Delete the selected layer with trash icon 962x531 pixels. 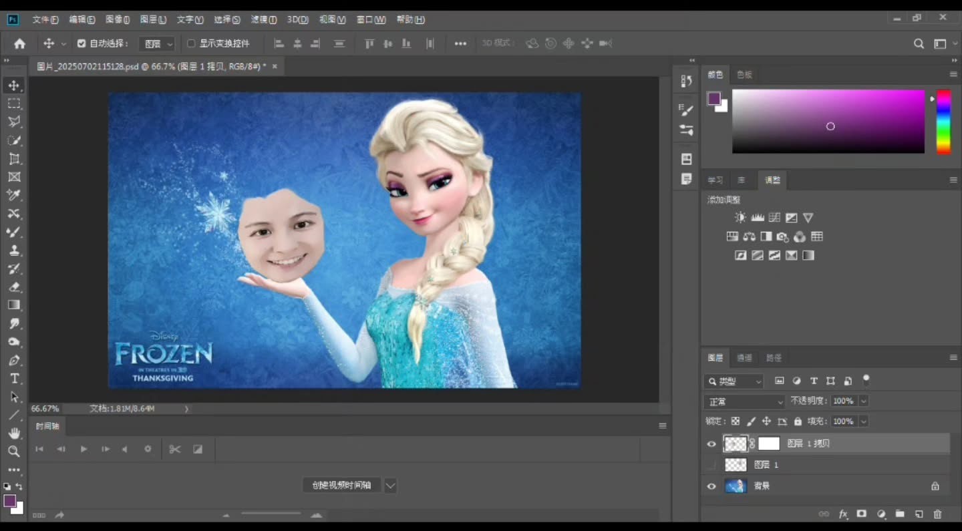938,514
